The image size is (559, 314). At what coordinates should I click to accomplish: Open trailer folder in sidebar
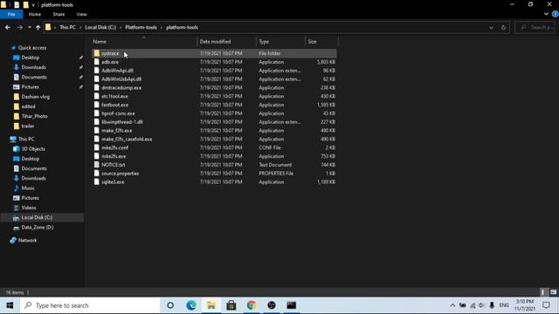[27, 126]
